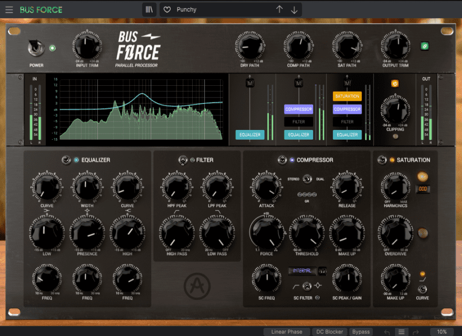Select the Equalizer module in the comp path
The image size is (462, 336).
pos(298,135)
